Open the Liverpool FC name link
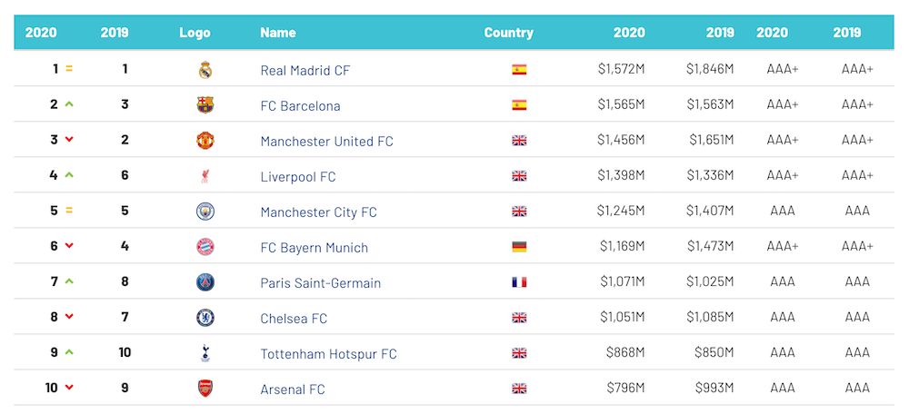Viewport: 909px width, 414px height. click(298, 177)
